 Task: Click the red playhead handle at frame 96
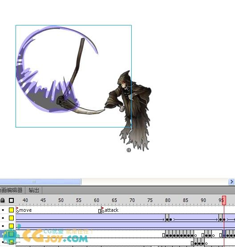pyautogui.click(x=224, y=200)
